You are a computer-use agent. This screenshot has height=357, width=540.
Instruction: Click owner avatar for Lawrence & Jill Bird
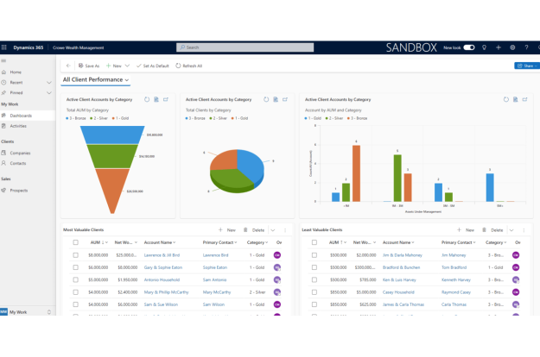[x=277, y=255]
